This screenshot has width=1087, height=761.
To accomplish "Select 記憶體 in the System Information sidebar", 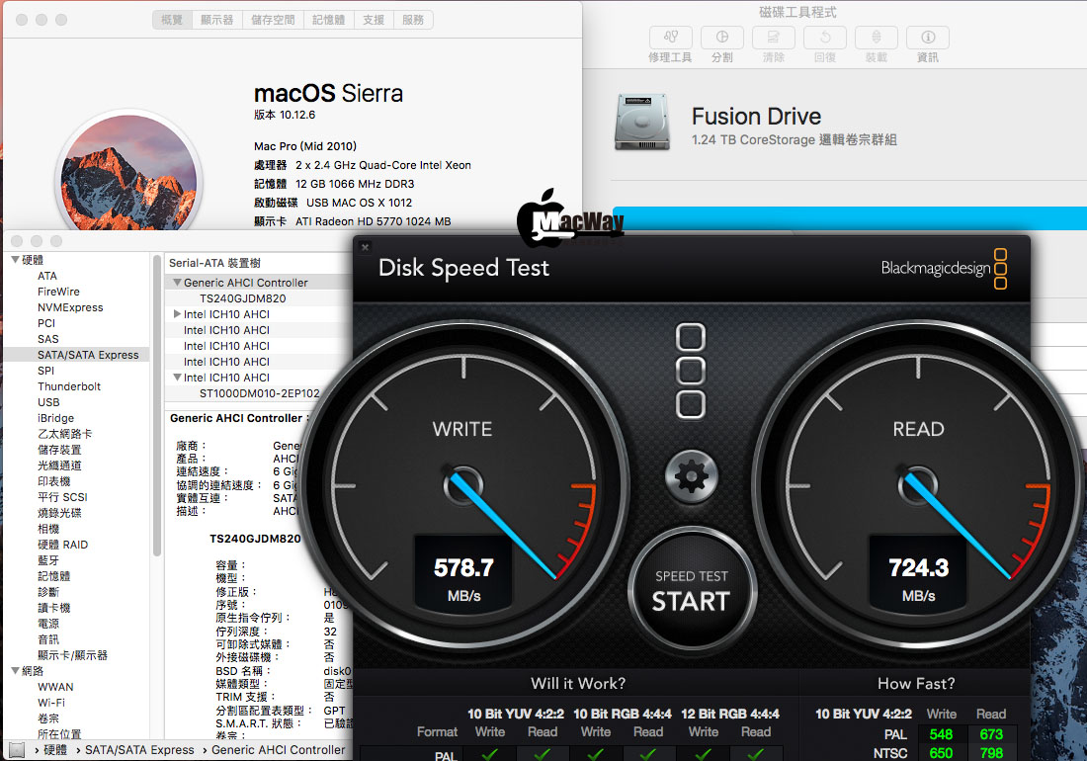I will point(53,576).
